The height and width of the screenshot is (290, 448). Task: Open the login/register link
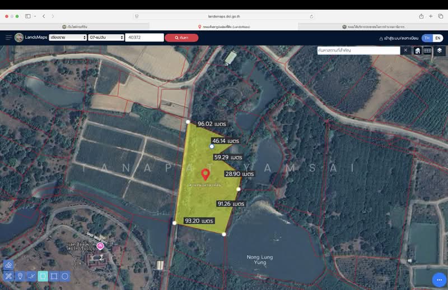[398, 38]
